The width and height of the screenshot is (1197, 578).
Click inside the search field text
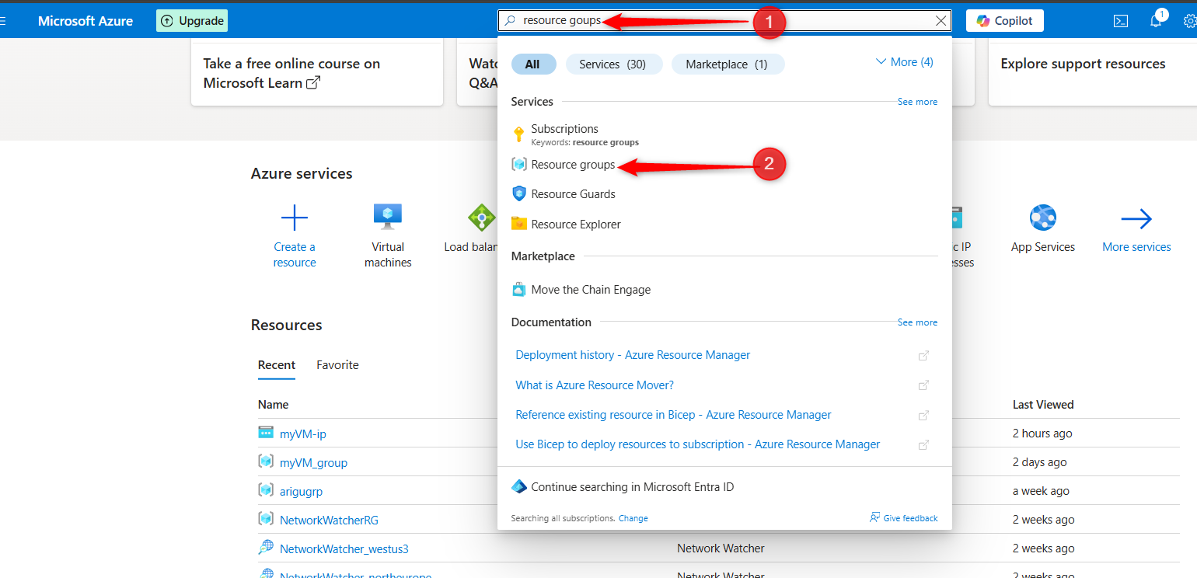pyautogui.click(x=562, y=21)
